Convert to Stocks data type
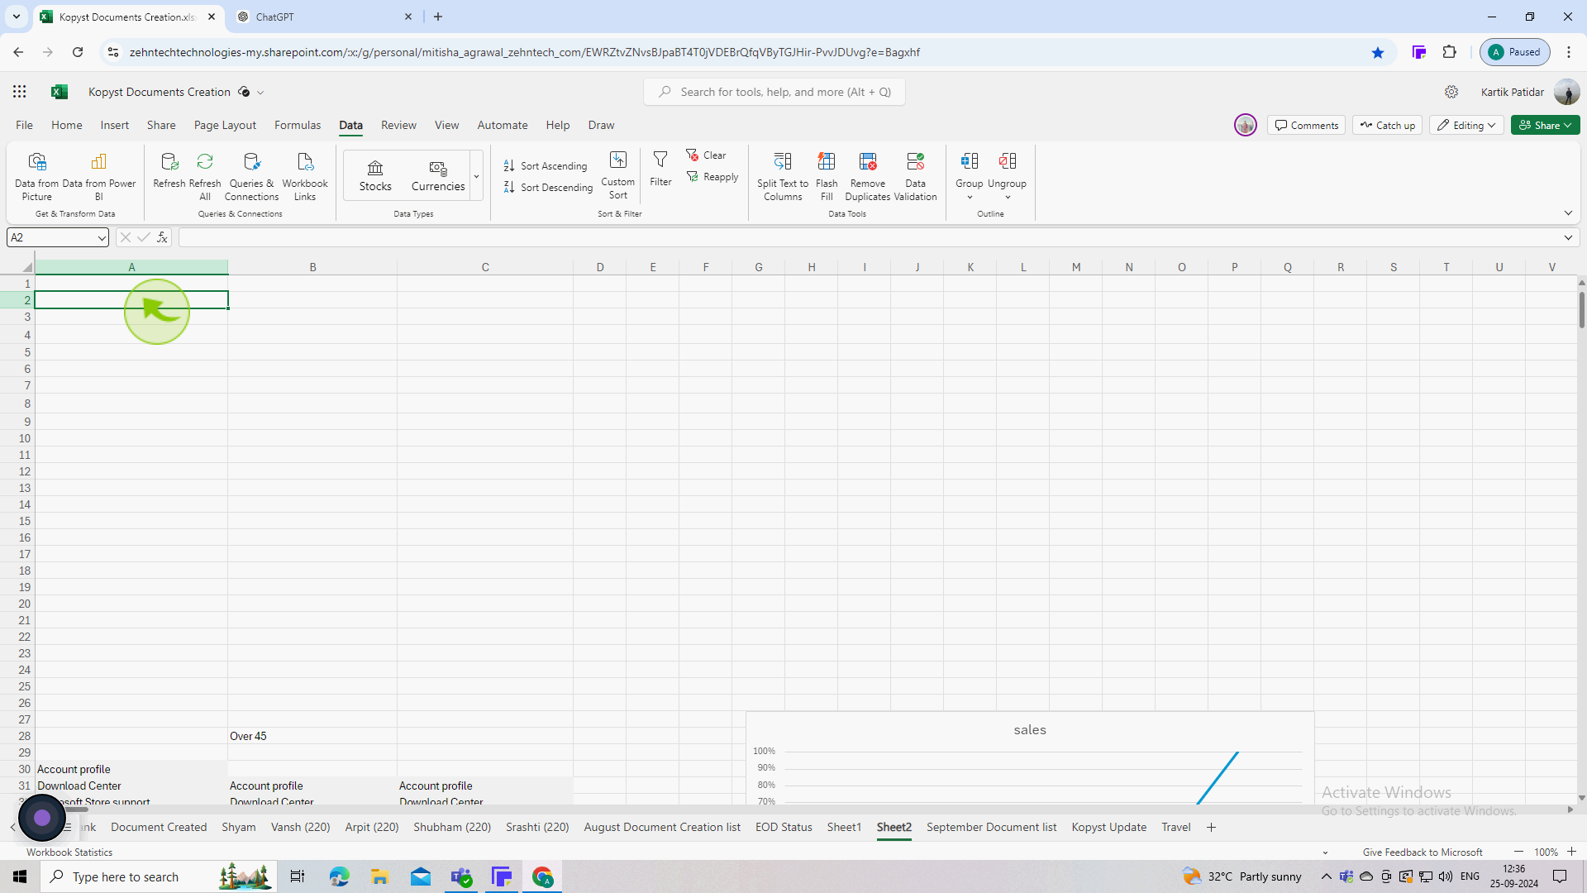This screenshot has width=1587, height=893. (375, 176)
